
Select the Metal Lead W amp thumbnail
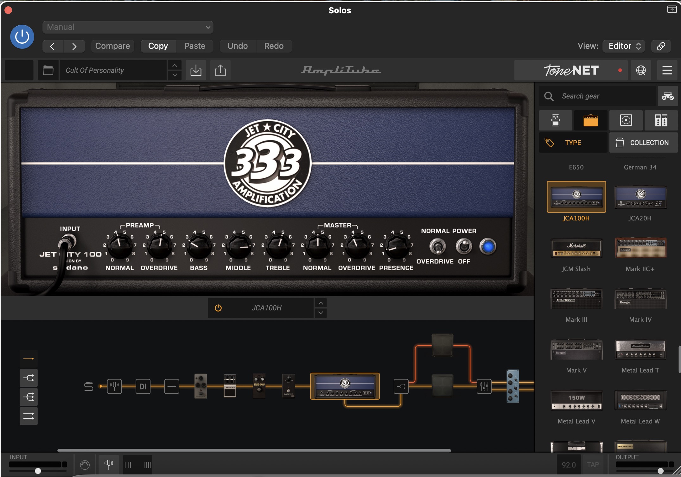(x=640, y=400)
